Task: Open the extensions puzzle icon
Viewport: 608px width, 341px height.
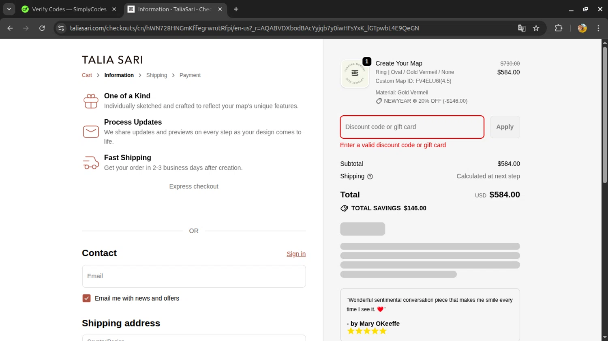Action: click(559, 28)
